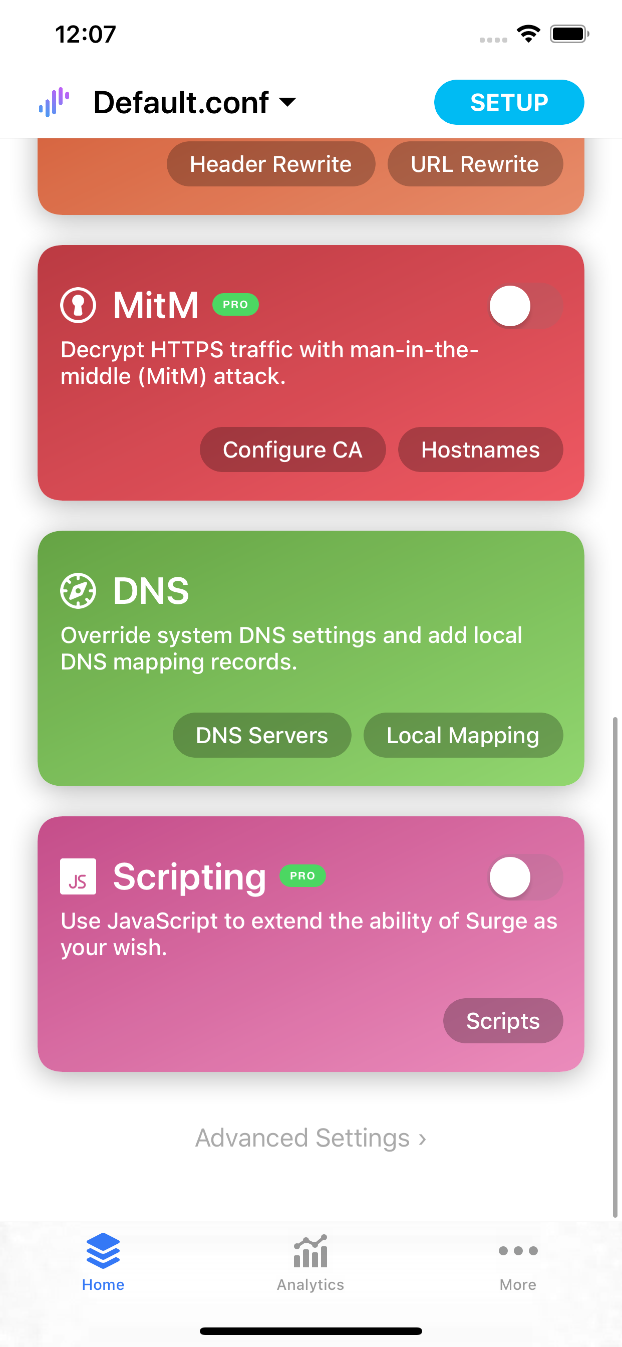Tap the MitM card title
Image resolution: width=622 pixels, height=1347 pixels.
point(156,305)
